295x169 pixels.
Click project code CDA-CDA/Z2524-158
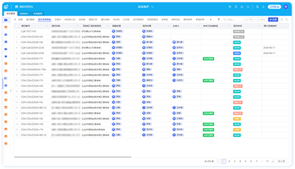tap(32, 124)
